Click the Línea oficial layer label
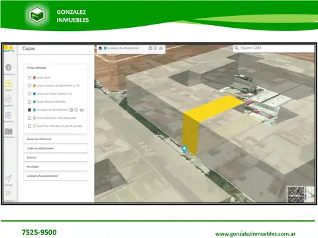This screenshot has height=238, width=318. coord(44,77)
